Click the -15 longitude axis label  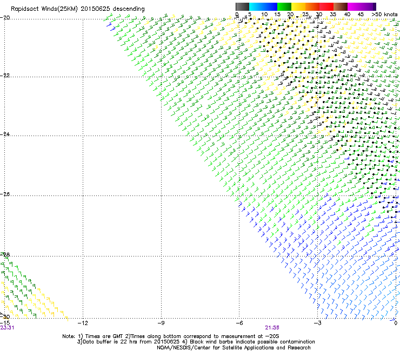pyautogui.click(x=5, y=323)
